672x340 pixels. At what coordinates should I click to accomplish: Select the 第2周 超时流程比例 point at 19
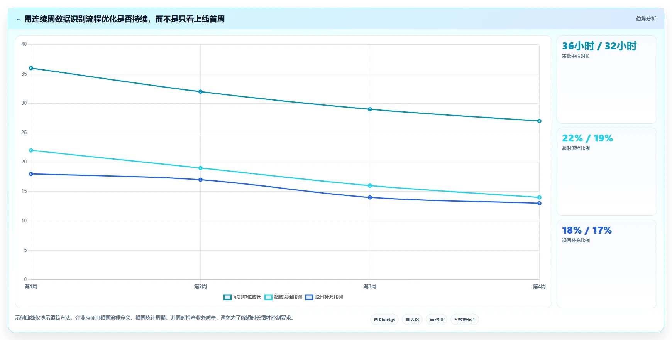pos(200,168)
